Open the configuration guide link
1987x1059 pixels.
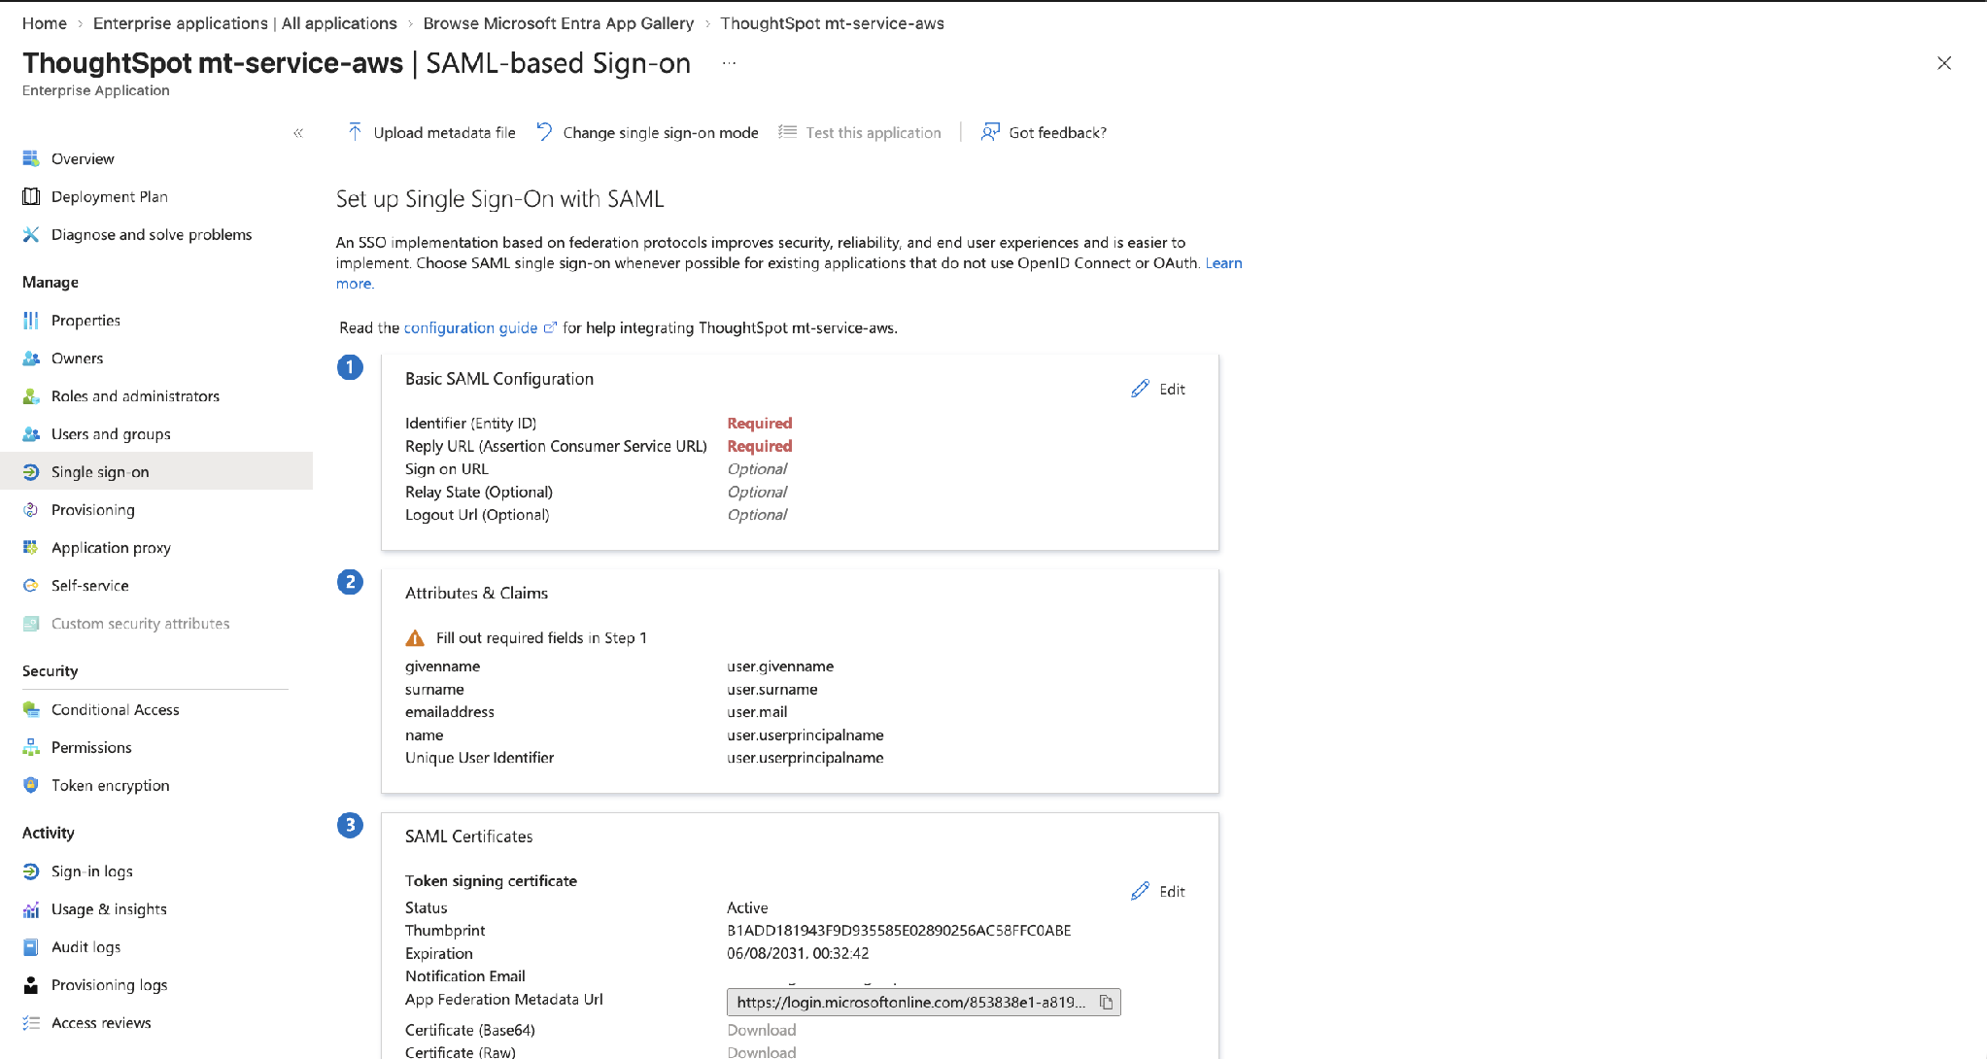click(x=471, y=327)
